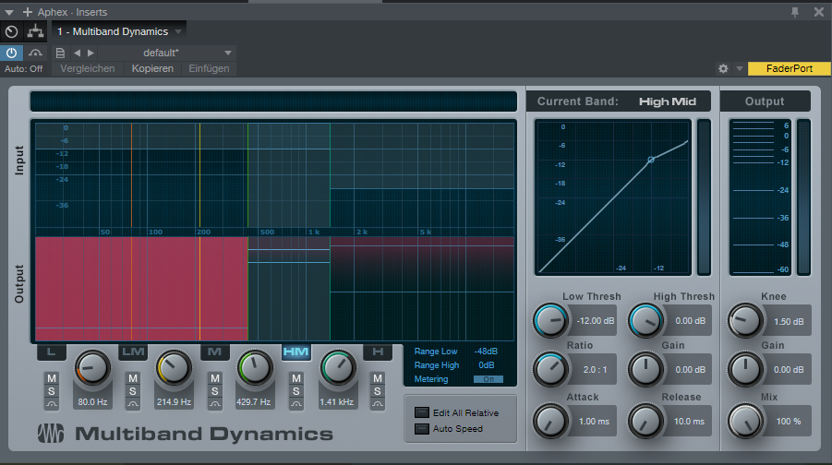
Task: Expand the Aphex Inserts header triangle
Action: tap(9, 12)
